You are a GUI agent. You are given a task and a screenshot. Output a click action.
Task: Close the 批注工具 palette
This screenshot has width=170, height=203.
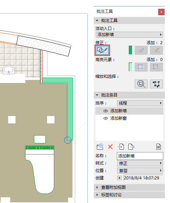coord(161,12)
